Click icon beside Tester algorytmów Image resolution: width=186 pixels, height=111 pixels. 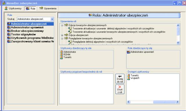click(9, 34)
